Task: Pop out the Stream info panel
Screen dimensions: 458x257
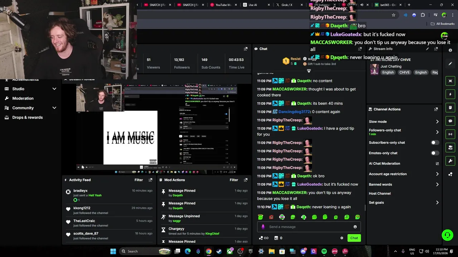Action: [x=436, y=49]
